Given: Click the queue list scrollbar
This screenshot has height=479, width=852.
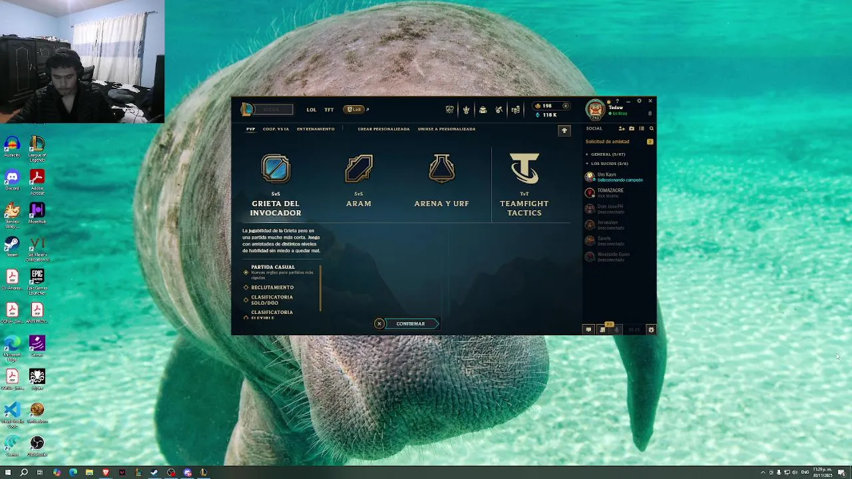Looking at the screenshot, I should pyautogui.click(x=321, y=288).
